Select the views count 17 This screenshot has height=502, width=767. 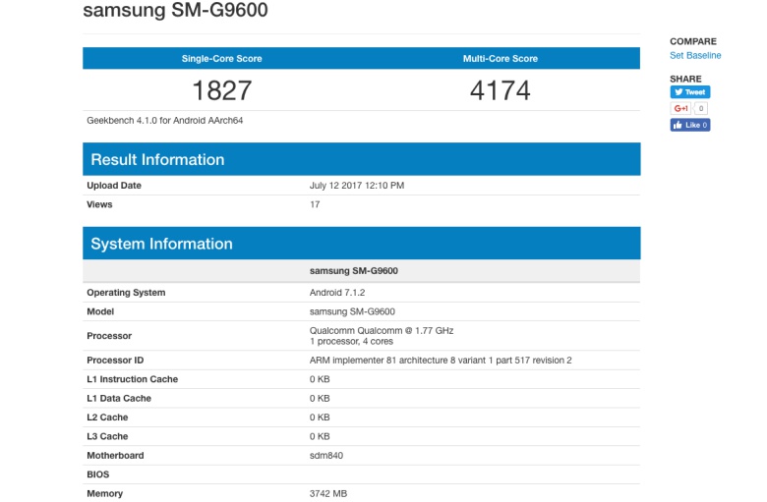[315, 204]
